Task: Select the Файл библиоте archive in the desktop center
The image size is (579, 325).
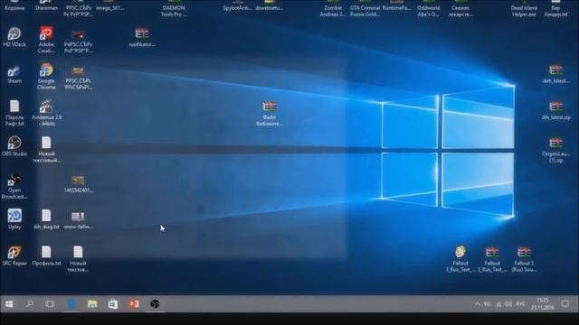Action: click(x=270, y=114)
